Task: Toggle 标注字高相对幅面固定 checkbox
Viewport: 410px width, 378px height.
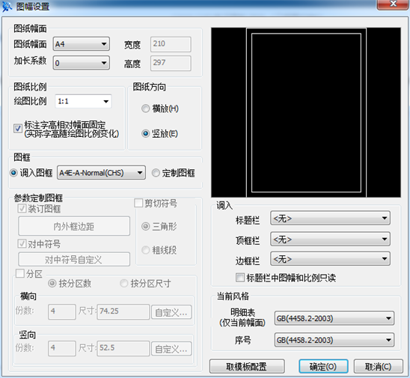Action: coord(18,128)
